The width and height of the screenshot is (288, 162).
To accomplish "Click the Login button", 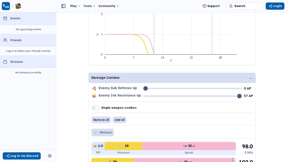I will pos(275,6).
